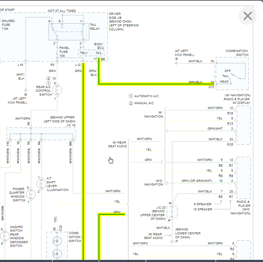Click the 'R13' connector reference
The width and height of the screenshot is (263, 262).
click(x=230, y=124)
